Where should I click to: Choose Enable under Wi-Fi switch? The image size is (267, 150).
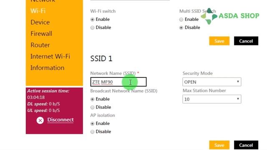click(92, 20)
